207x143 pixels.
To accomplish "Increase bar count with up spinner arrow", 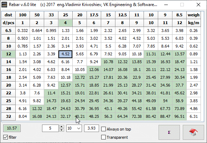I will 62,127.
